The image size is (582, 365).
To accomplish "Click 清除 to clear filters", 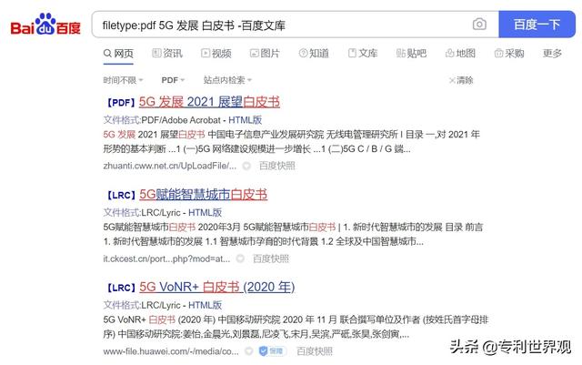I will (461, 80).
